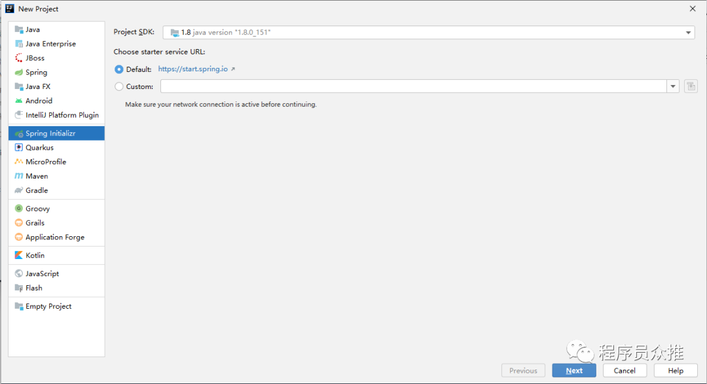707x384 pixels.
Task: Select Grails label in the list
Action: coord(35,222)
